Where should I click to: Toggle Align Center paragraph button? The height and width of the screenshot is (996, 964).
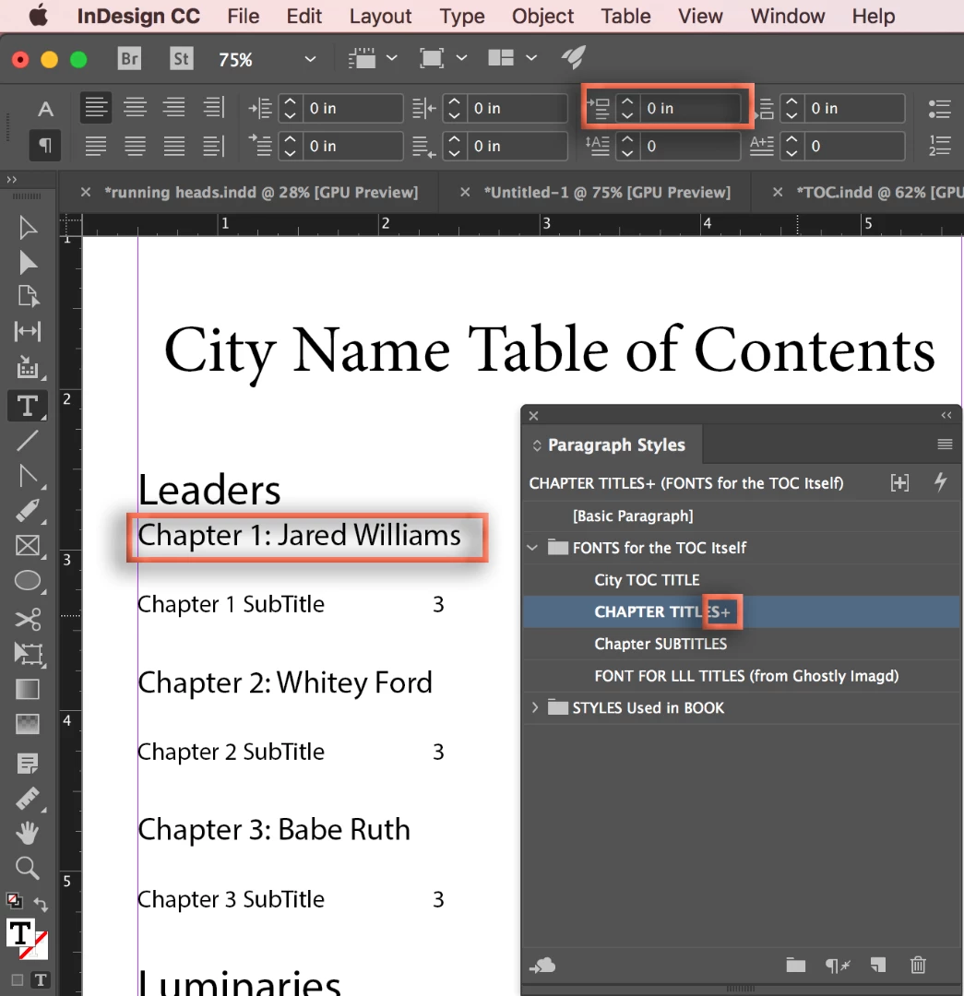tap(135, 108)
